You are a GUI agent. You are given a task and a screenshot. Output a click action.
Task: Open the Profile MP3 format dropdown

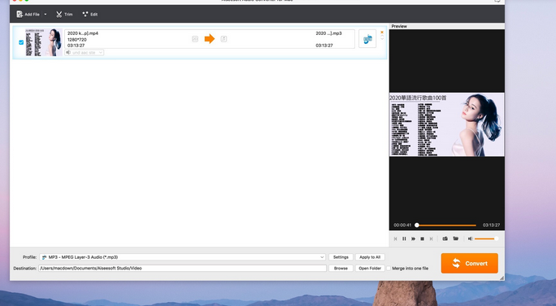[x=183, y=257]
